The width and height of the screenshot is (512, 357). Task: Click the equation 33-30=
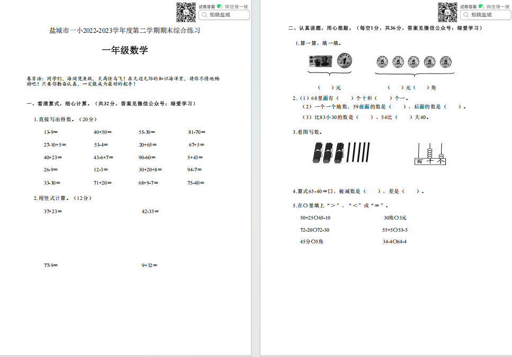tap(52, 183)
